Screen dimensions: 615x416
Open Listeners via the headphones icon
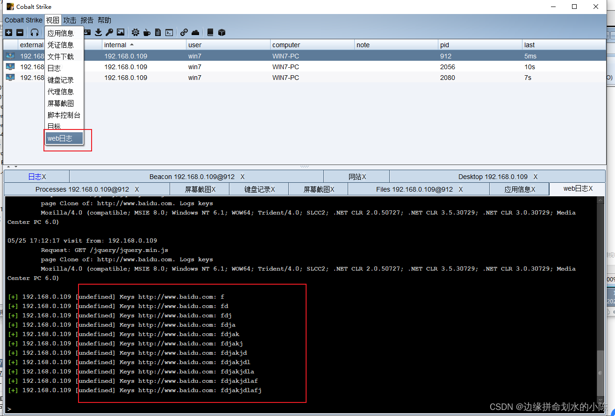pyautogui.click(x=35, y=32)
